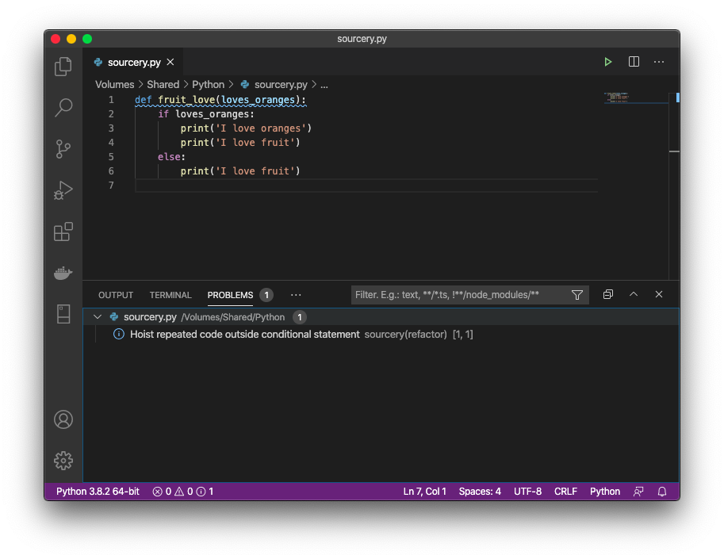Split the editor to the right
The image size is (724, 559).
pyautogui.click(x=634, y=62)
